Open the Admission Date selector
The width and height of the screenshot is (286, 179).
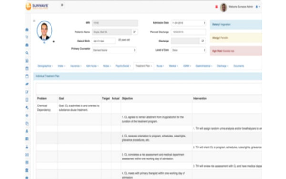[x=188, y=23]
